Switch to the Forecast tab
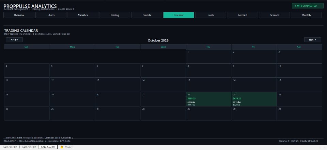Screen dimensions: 327x150 (243, 15)
